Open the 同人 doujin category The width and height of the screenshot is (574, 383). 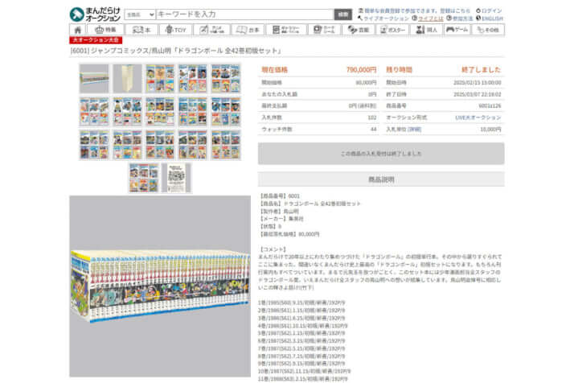point(426,30)
